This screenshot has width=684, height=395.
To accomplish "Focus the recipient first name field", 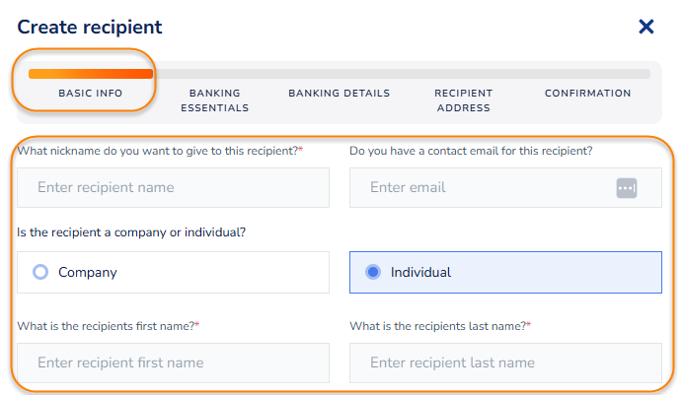I will click(x=173, y=362).
